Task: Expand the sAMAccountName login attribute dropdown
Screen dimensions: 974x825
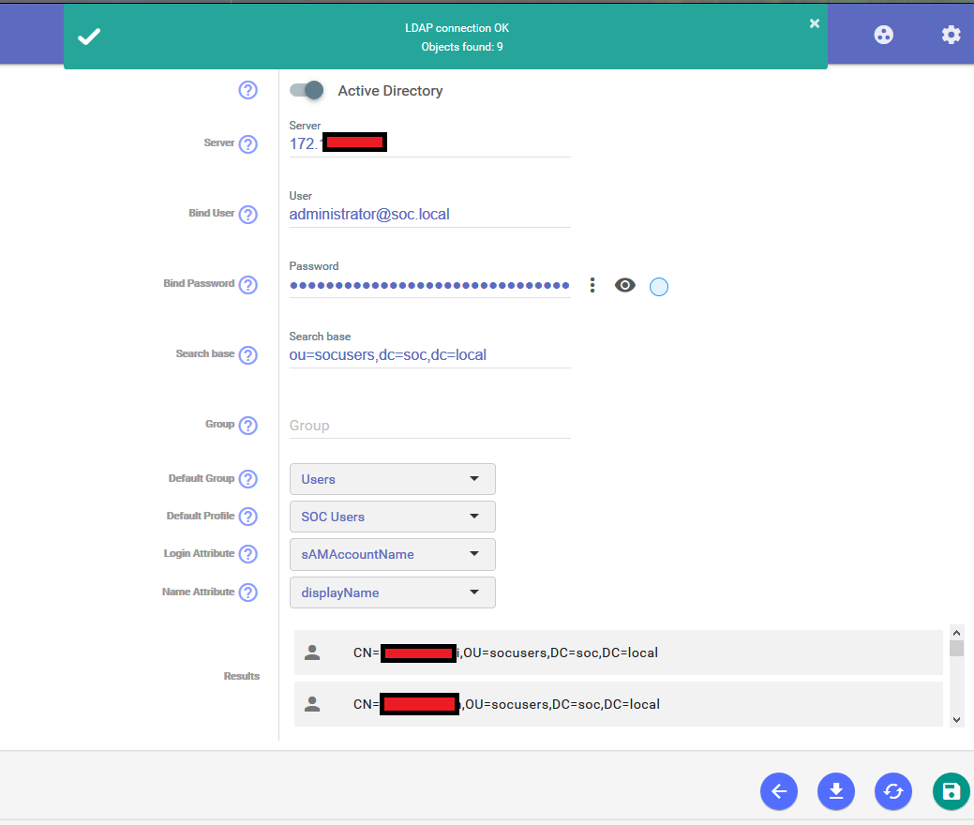Action: [393, 554]
